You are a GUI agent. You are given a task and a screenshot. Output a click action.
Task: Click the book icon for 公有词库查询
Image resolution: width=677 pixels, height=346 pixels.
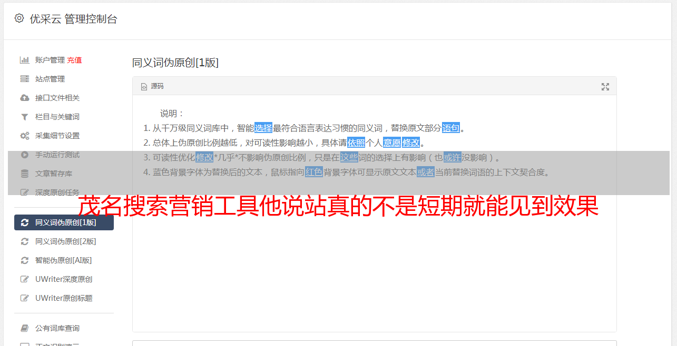tap(24, 328)
